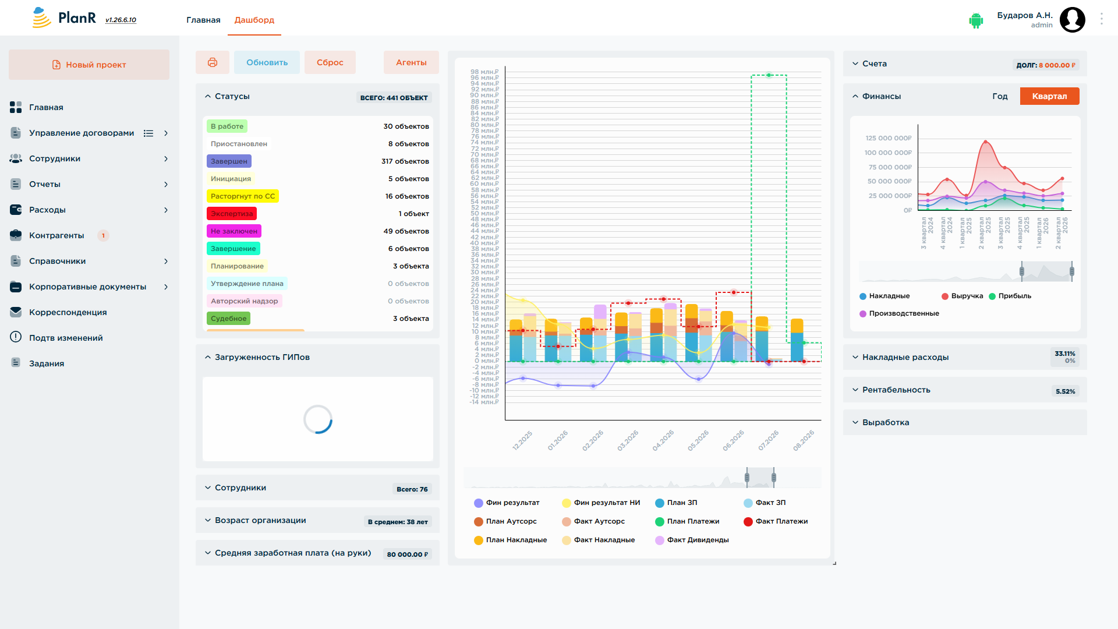1118x629 pixels.
Task: Toggle Факт Платежи series in legend
Action: click(x=776, y=521)
